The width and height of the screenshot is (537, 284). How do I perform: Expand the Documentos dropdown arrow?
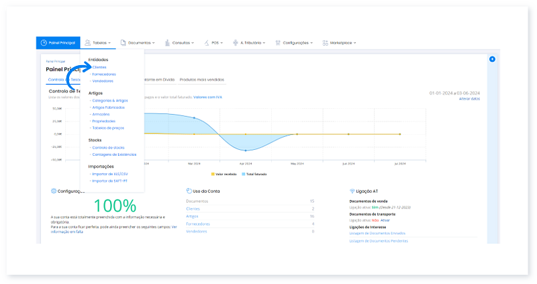coord(154,43)
